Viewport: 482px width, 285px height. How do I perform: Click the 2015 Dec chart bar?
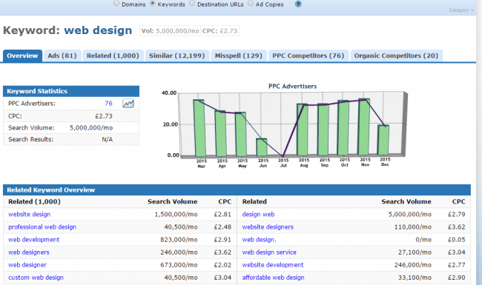click(x=383, y=140)
